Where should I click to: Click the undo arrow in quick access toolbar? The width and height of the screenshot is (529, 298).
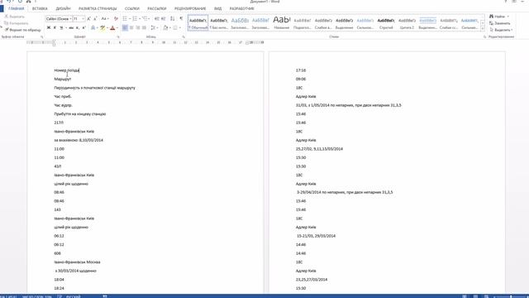tap(10, 2)
